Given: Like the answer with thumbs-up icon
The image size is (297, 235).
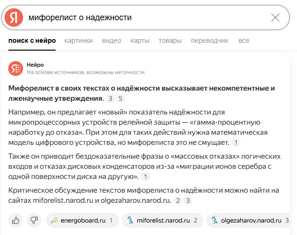Looking at the screenshot, I should click(x=16, y=220).
